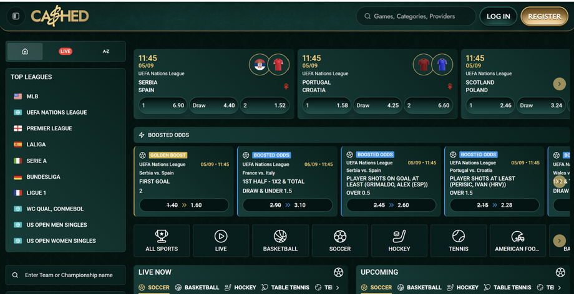The image size is (574, 294).
Task: Switch to the LIVE sidebar tab
Action: coord(66,51)
